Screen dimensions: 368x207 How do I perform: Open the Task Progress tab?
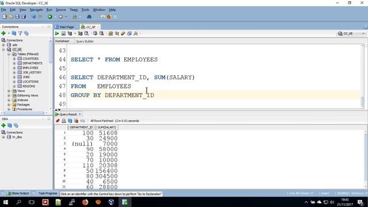[x=48, y=193]
